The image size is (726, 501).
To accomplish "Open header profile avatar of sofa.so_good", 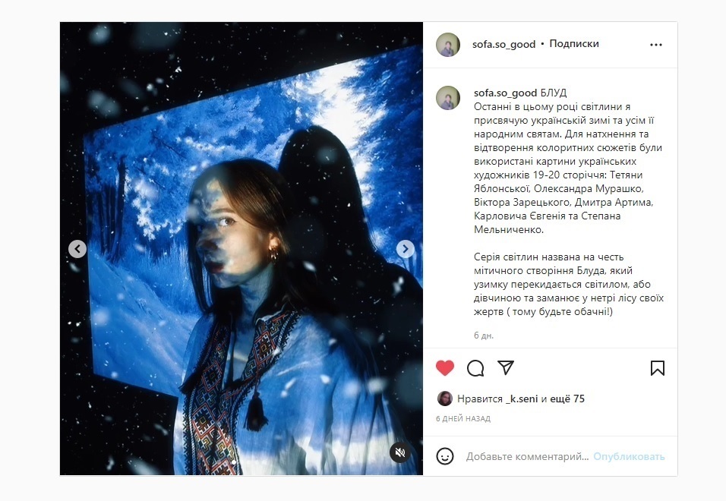I will [448, 45].
